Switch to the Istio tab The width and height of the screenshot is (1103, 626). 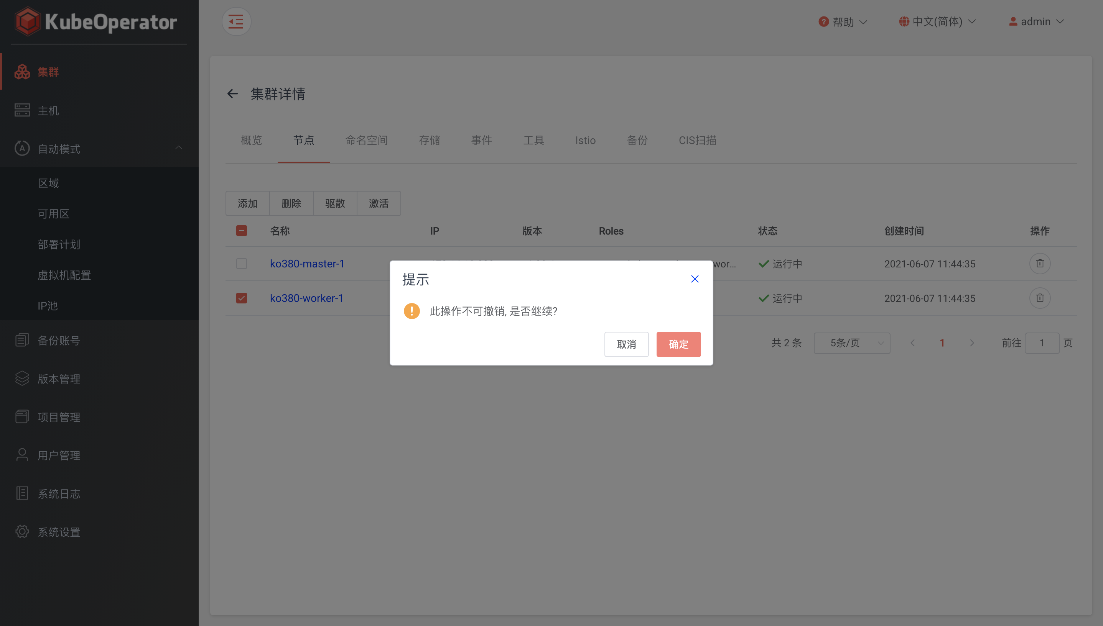pyautogui.click(x=585, y=140)
